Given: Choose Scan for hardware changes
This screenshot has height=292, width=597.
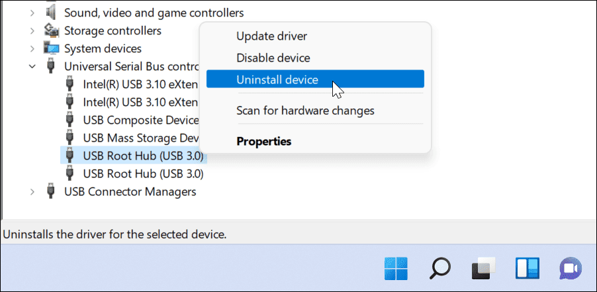Looking at the screenshot, I should click(x=305, y=111).
